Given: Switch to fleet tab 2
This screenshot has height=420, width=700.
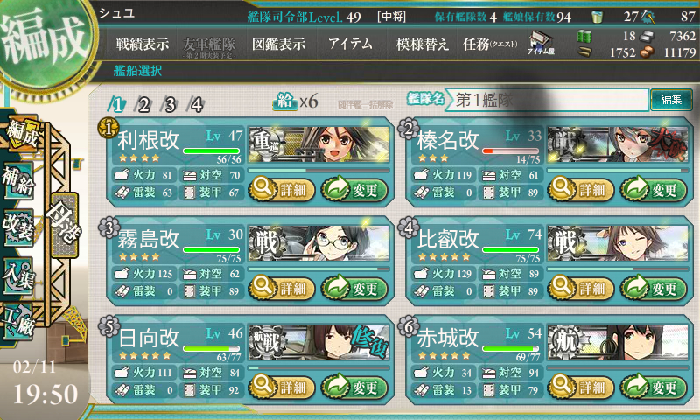Looking at the screenshot, I should point(143,105).
